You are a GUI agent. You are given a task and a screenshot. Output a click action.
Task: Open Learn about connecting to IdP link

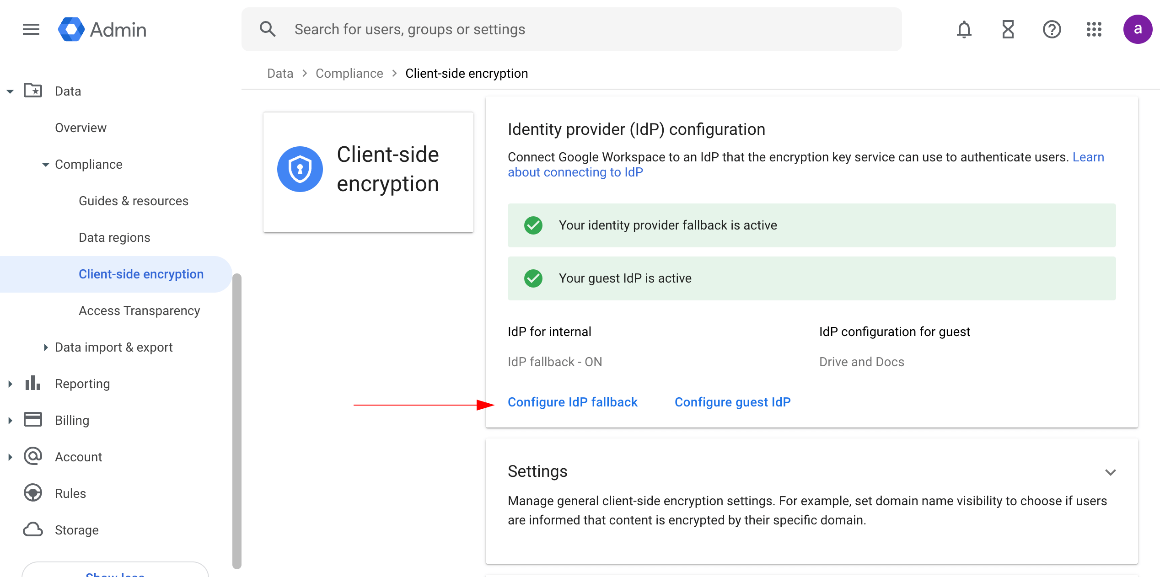click(575, 172)
